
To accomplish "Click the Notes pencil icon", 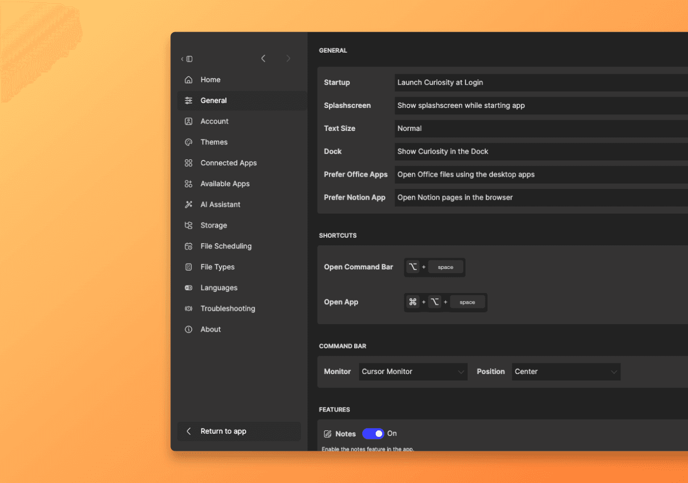I will coord(327,434).
